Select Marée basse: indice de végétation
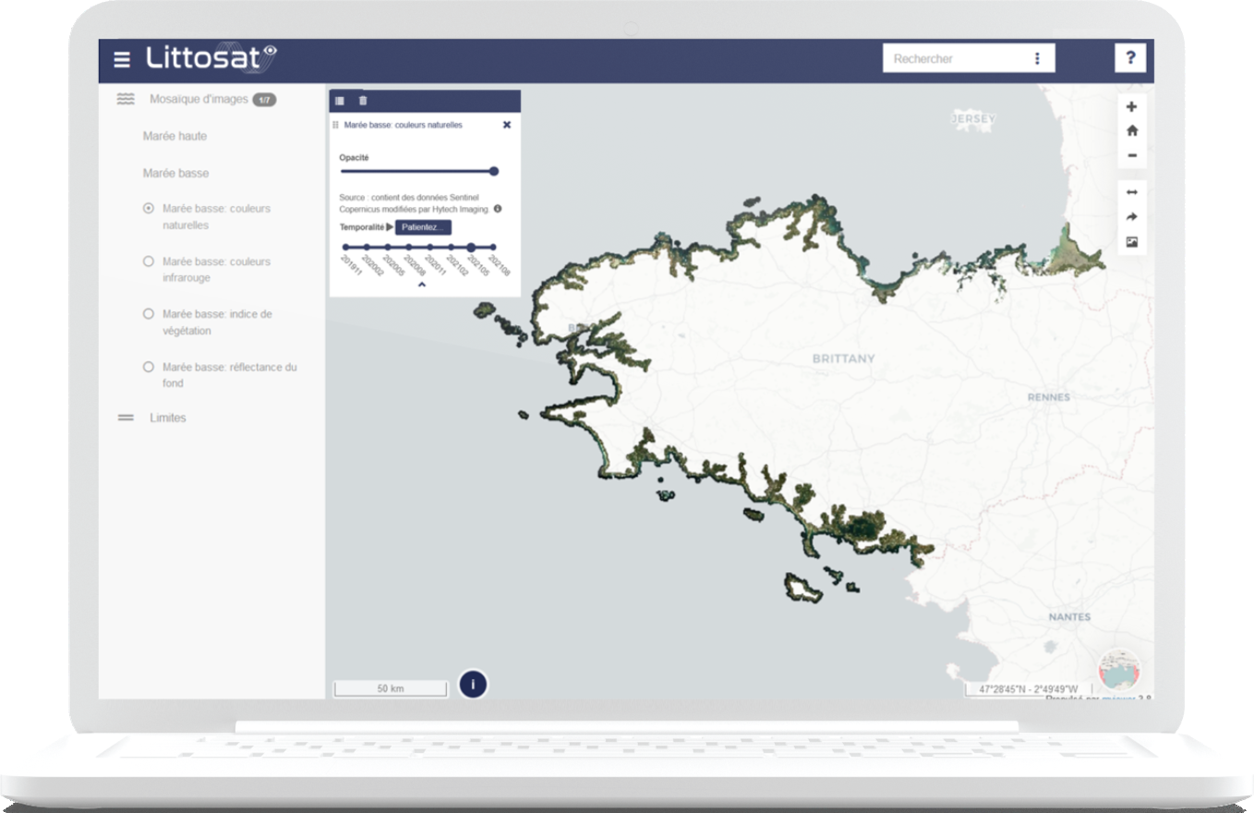Screen dimensions: 1254x813 [148, 314]
